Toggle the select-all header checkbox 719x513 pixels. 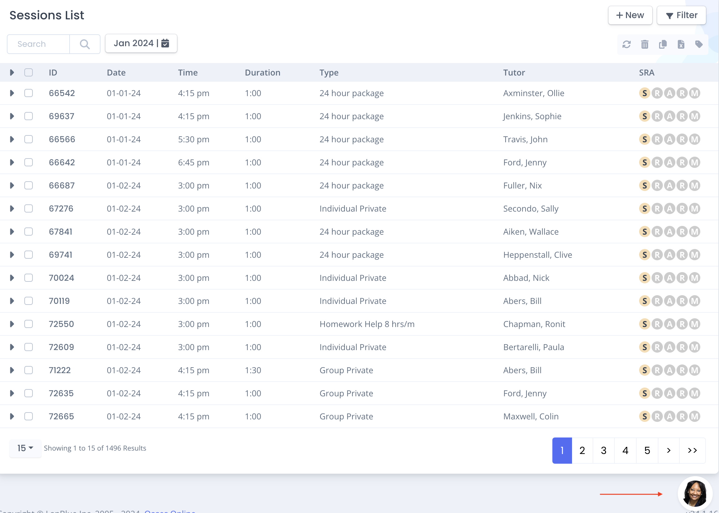(28, 72)
